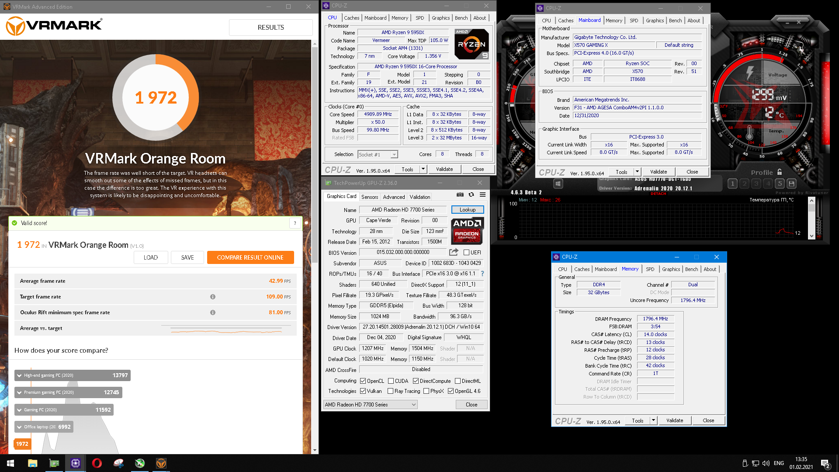Click Validate in CPU-Z Memory window
Viewport: 839px width, 472px height.
675,420
